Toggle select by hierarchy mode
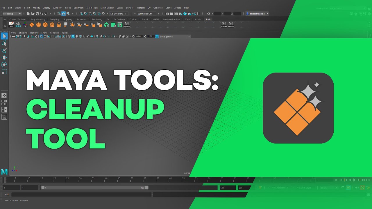372x209 pixels. pos(59,14)
